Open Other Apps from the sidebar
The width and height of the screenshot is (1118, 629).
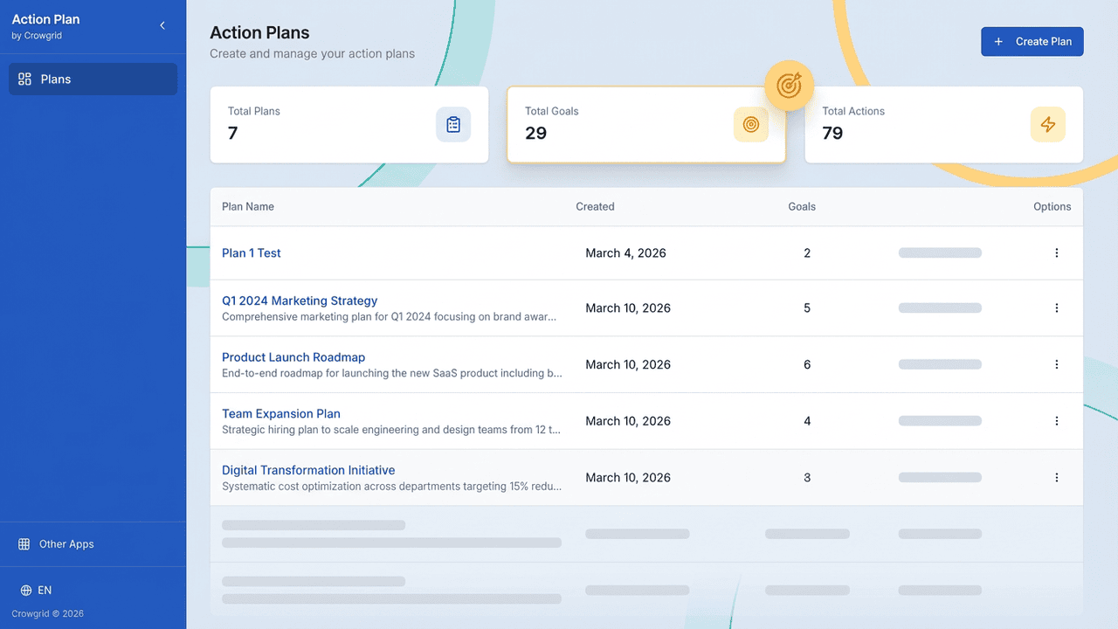[x=66, y=544]
